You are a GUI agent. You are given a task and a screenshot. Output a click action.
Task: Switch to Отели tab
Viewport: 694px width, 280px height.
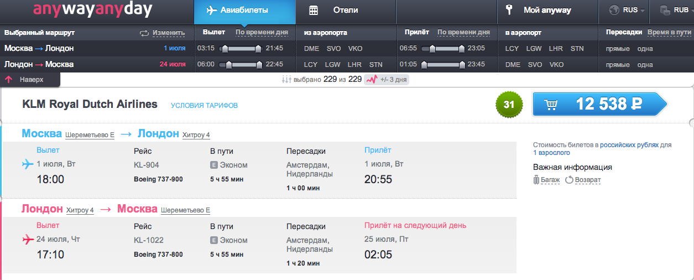345,11
